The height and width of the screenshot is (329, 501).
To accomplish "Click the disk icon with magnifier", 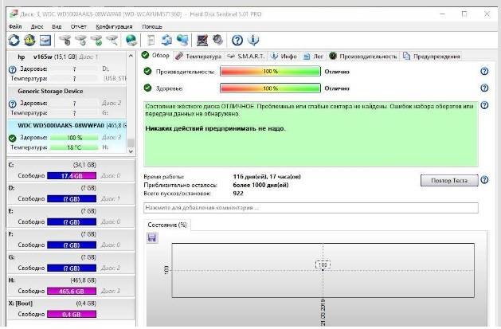I will pyautogui.click(x=112, y=40).
